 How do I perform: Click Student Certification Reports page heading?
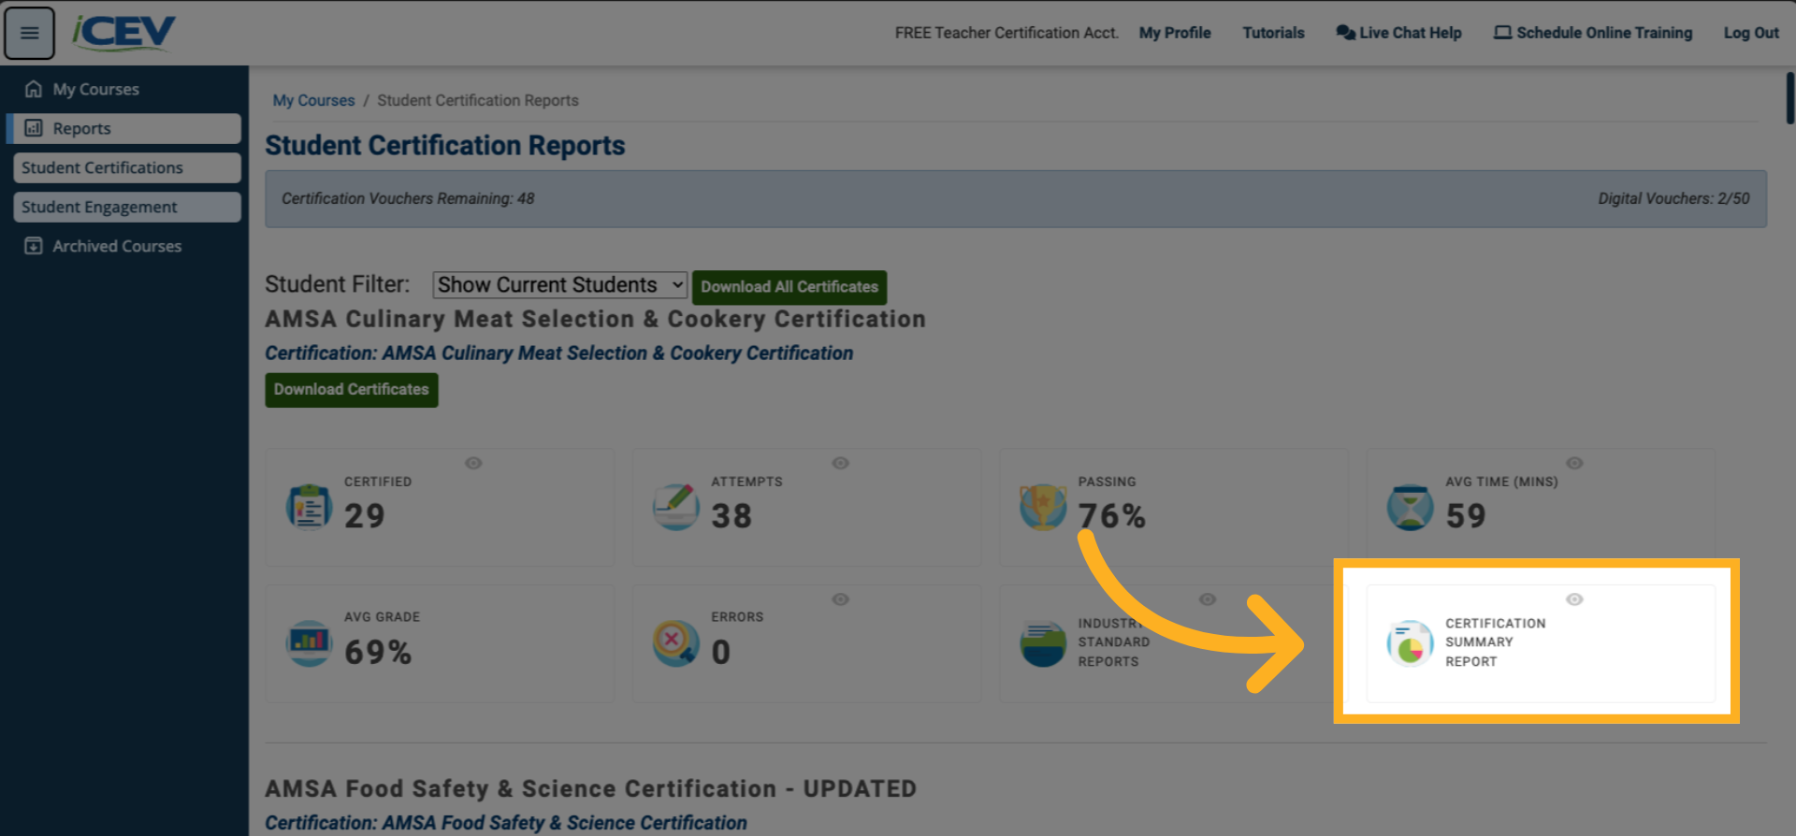click(444, 146)
